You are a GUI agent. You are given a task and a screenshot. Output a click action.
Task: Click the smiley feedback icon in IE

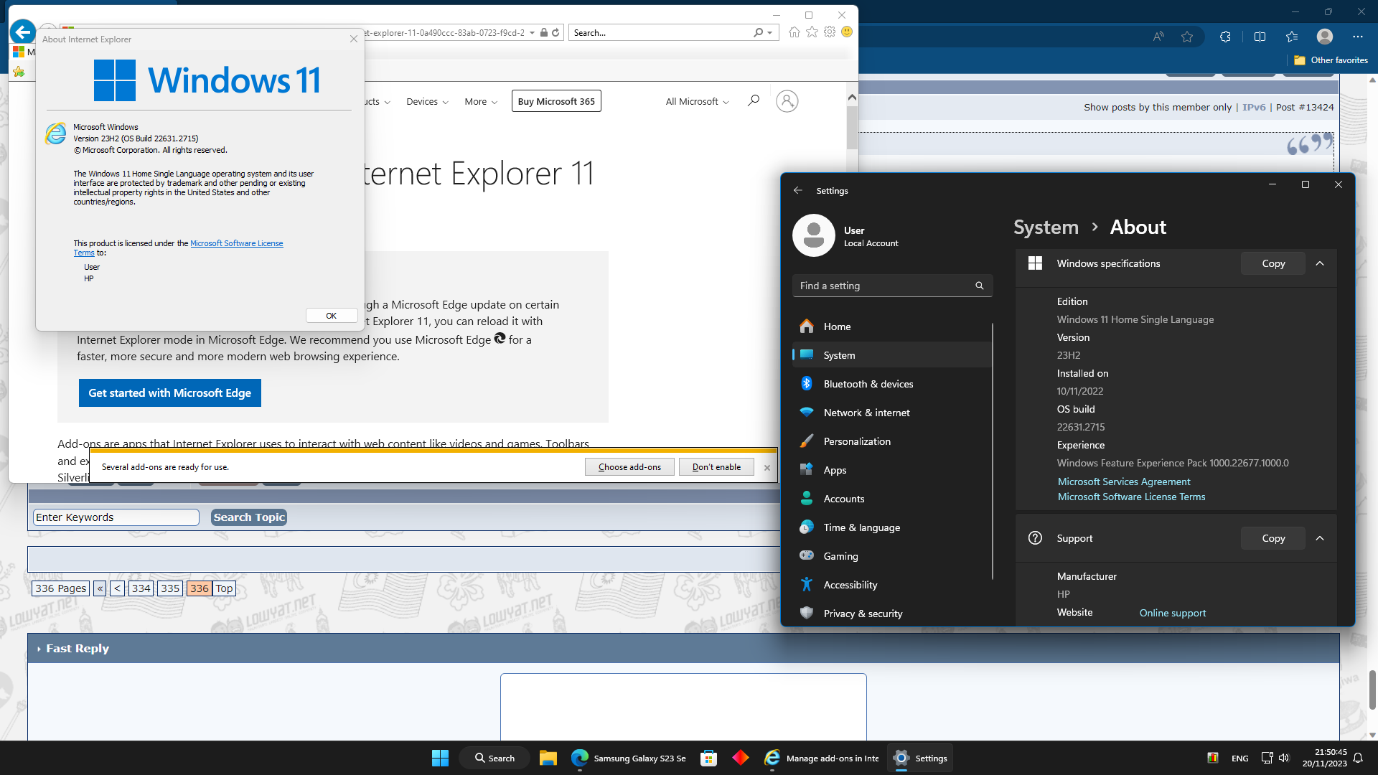[847, 32]
